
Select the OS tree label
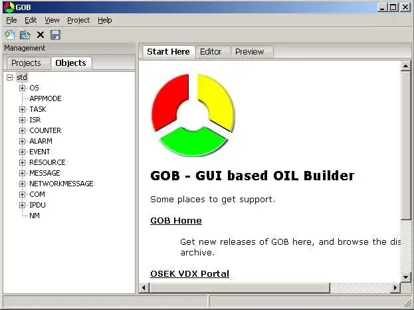tap(34, 88)
